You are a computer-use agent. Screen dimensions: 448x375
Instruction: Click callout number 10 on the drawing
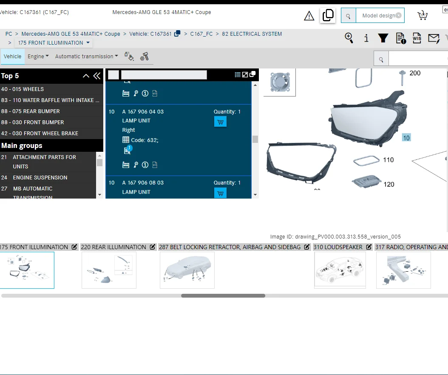[406, 138]
